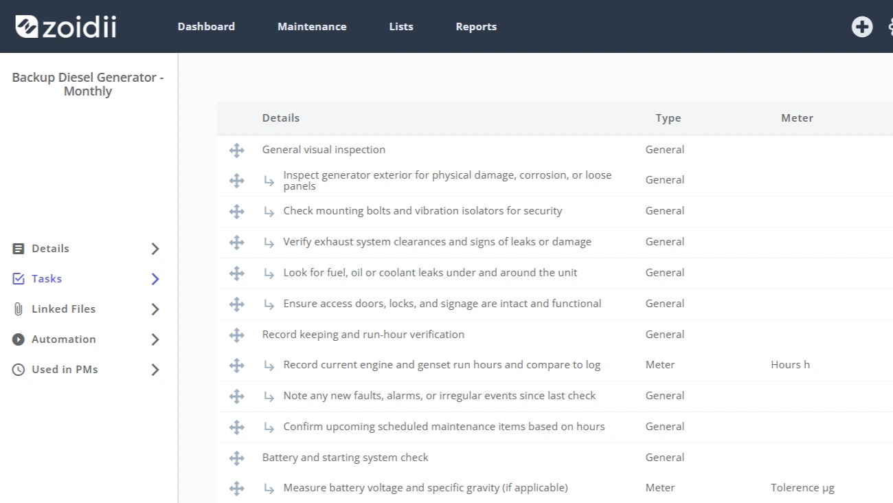Grab move handle for General visual inspection
The height and width of the screenshot is (503, 893).
pos(237,150)
